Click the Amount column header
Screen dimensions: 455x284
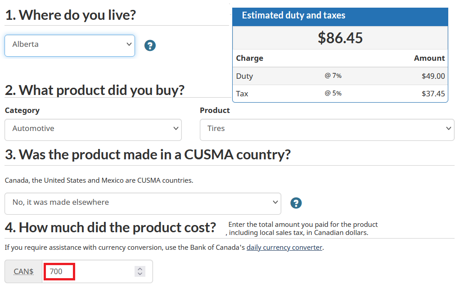point(429,58)
